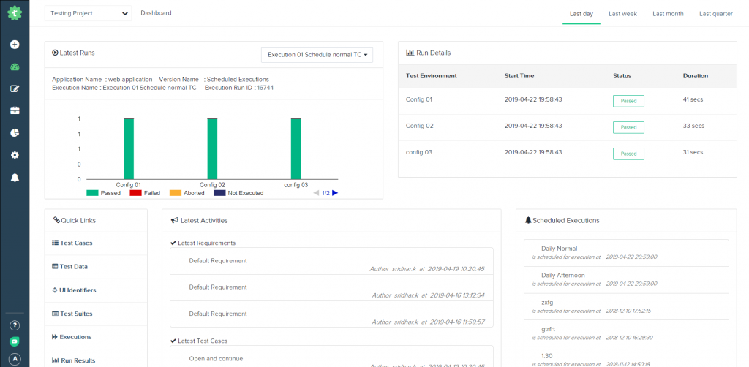Click the Config 01 green bar
Image resolution: width=749 pixels, height=367 pixels.
pyautogui.click(x=128, y=148)
